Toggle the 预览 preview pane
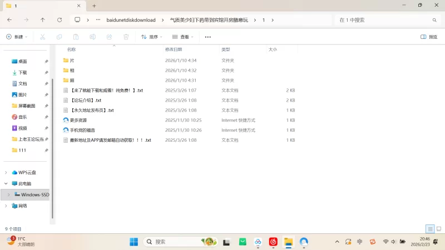 pyautogui.click(x=431, y=37)
